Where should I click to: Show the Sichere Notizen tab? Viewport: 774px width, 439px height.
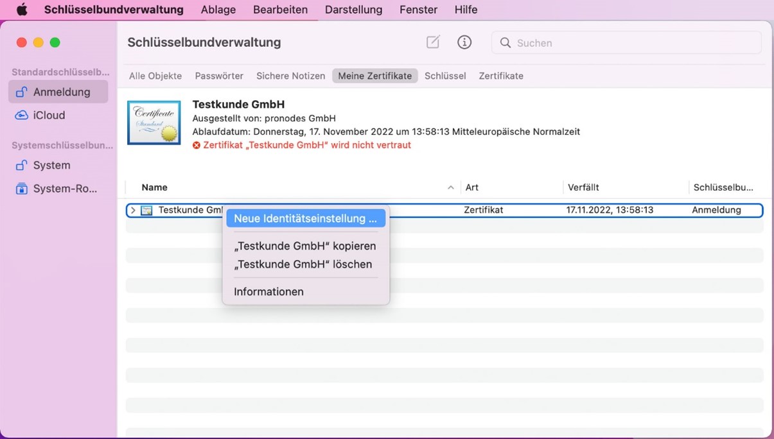tap(290, 76)
